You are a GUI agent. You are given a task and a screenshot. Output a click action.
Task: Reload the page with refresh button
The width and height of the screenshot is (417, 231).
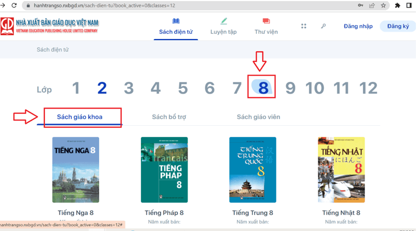pos(14,5)
